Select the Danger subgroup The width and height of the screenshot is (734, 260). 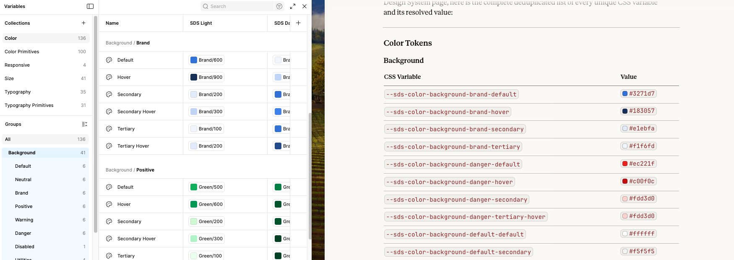pyautogui.click(x=45, y=233)
